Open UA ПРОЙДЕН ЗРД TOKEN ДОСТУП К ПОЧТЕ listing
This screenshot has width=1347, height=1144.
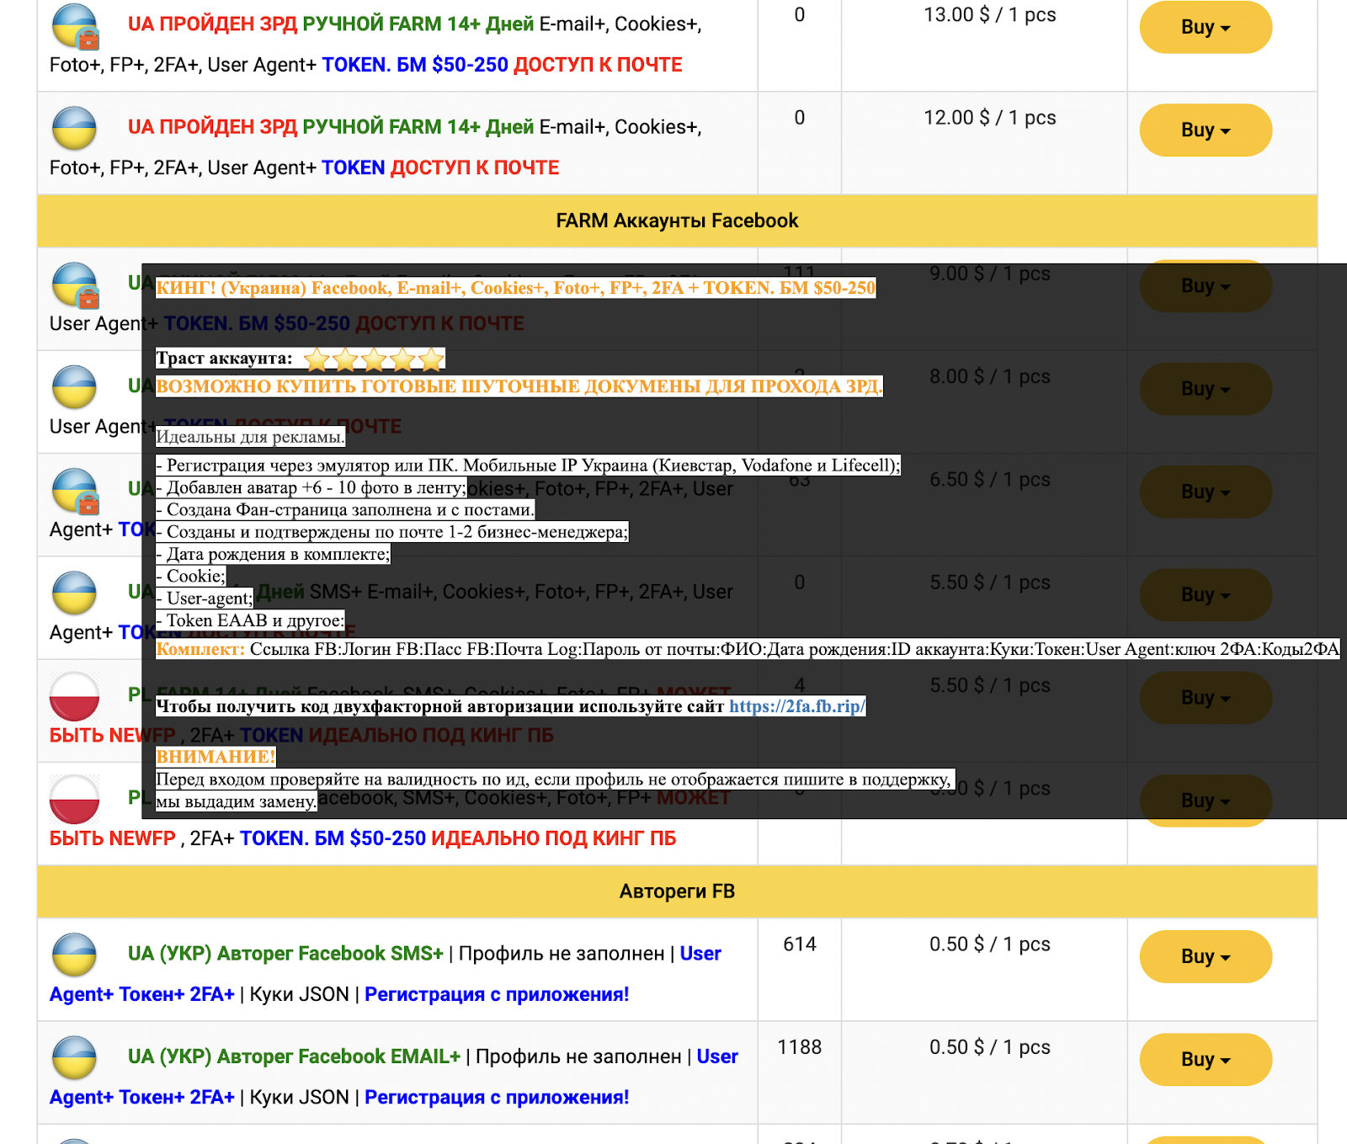[375, 147]
